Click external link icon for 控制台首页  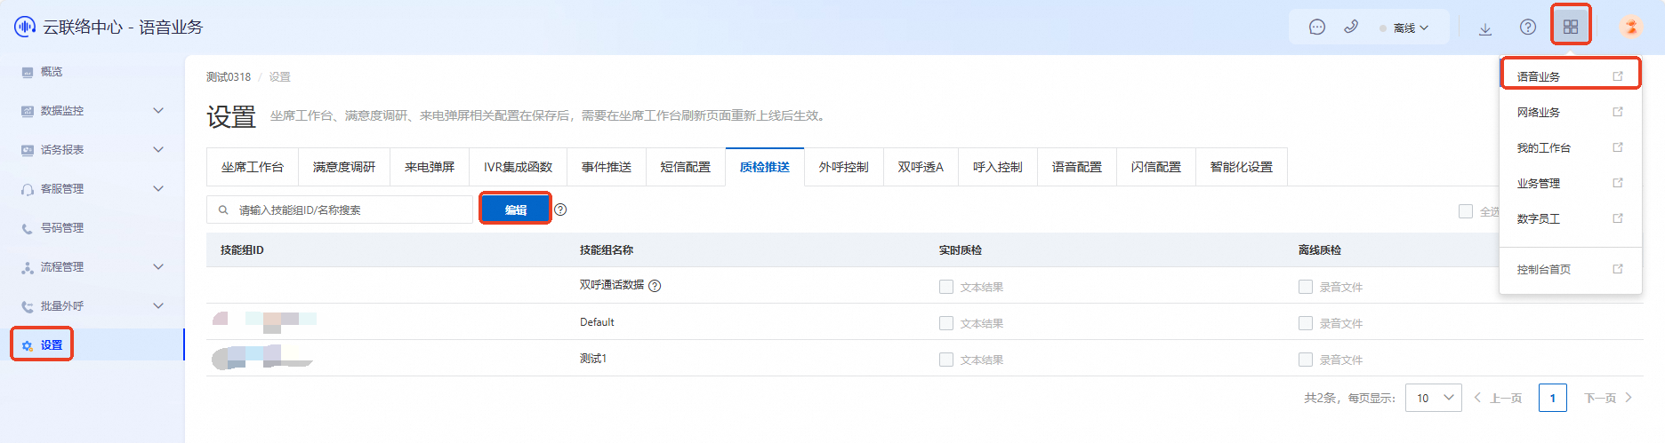[1618, 269]
